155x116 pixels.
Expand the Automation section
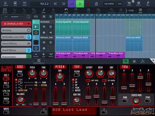[x=16, y=56]
